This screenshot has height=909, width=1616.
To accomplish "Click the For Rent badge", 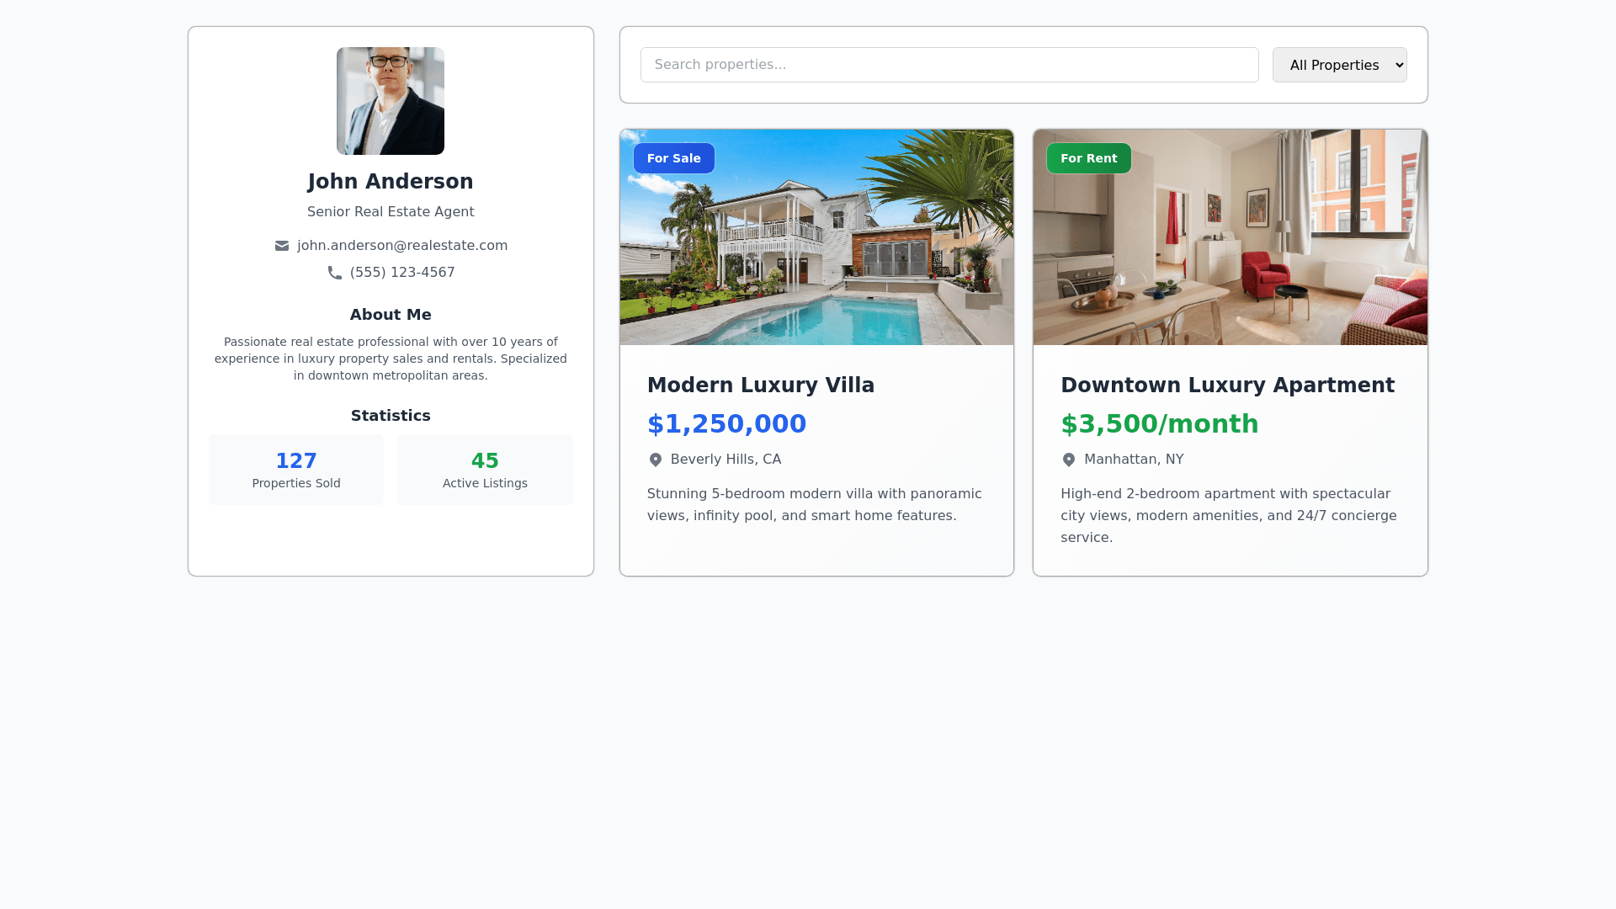I will [x=1088, y=158].
